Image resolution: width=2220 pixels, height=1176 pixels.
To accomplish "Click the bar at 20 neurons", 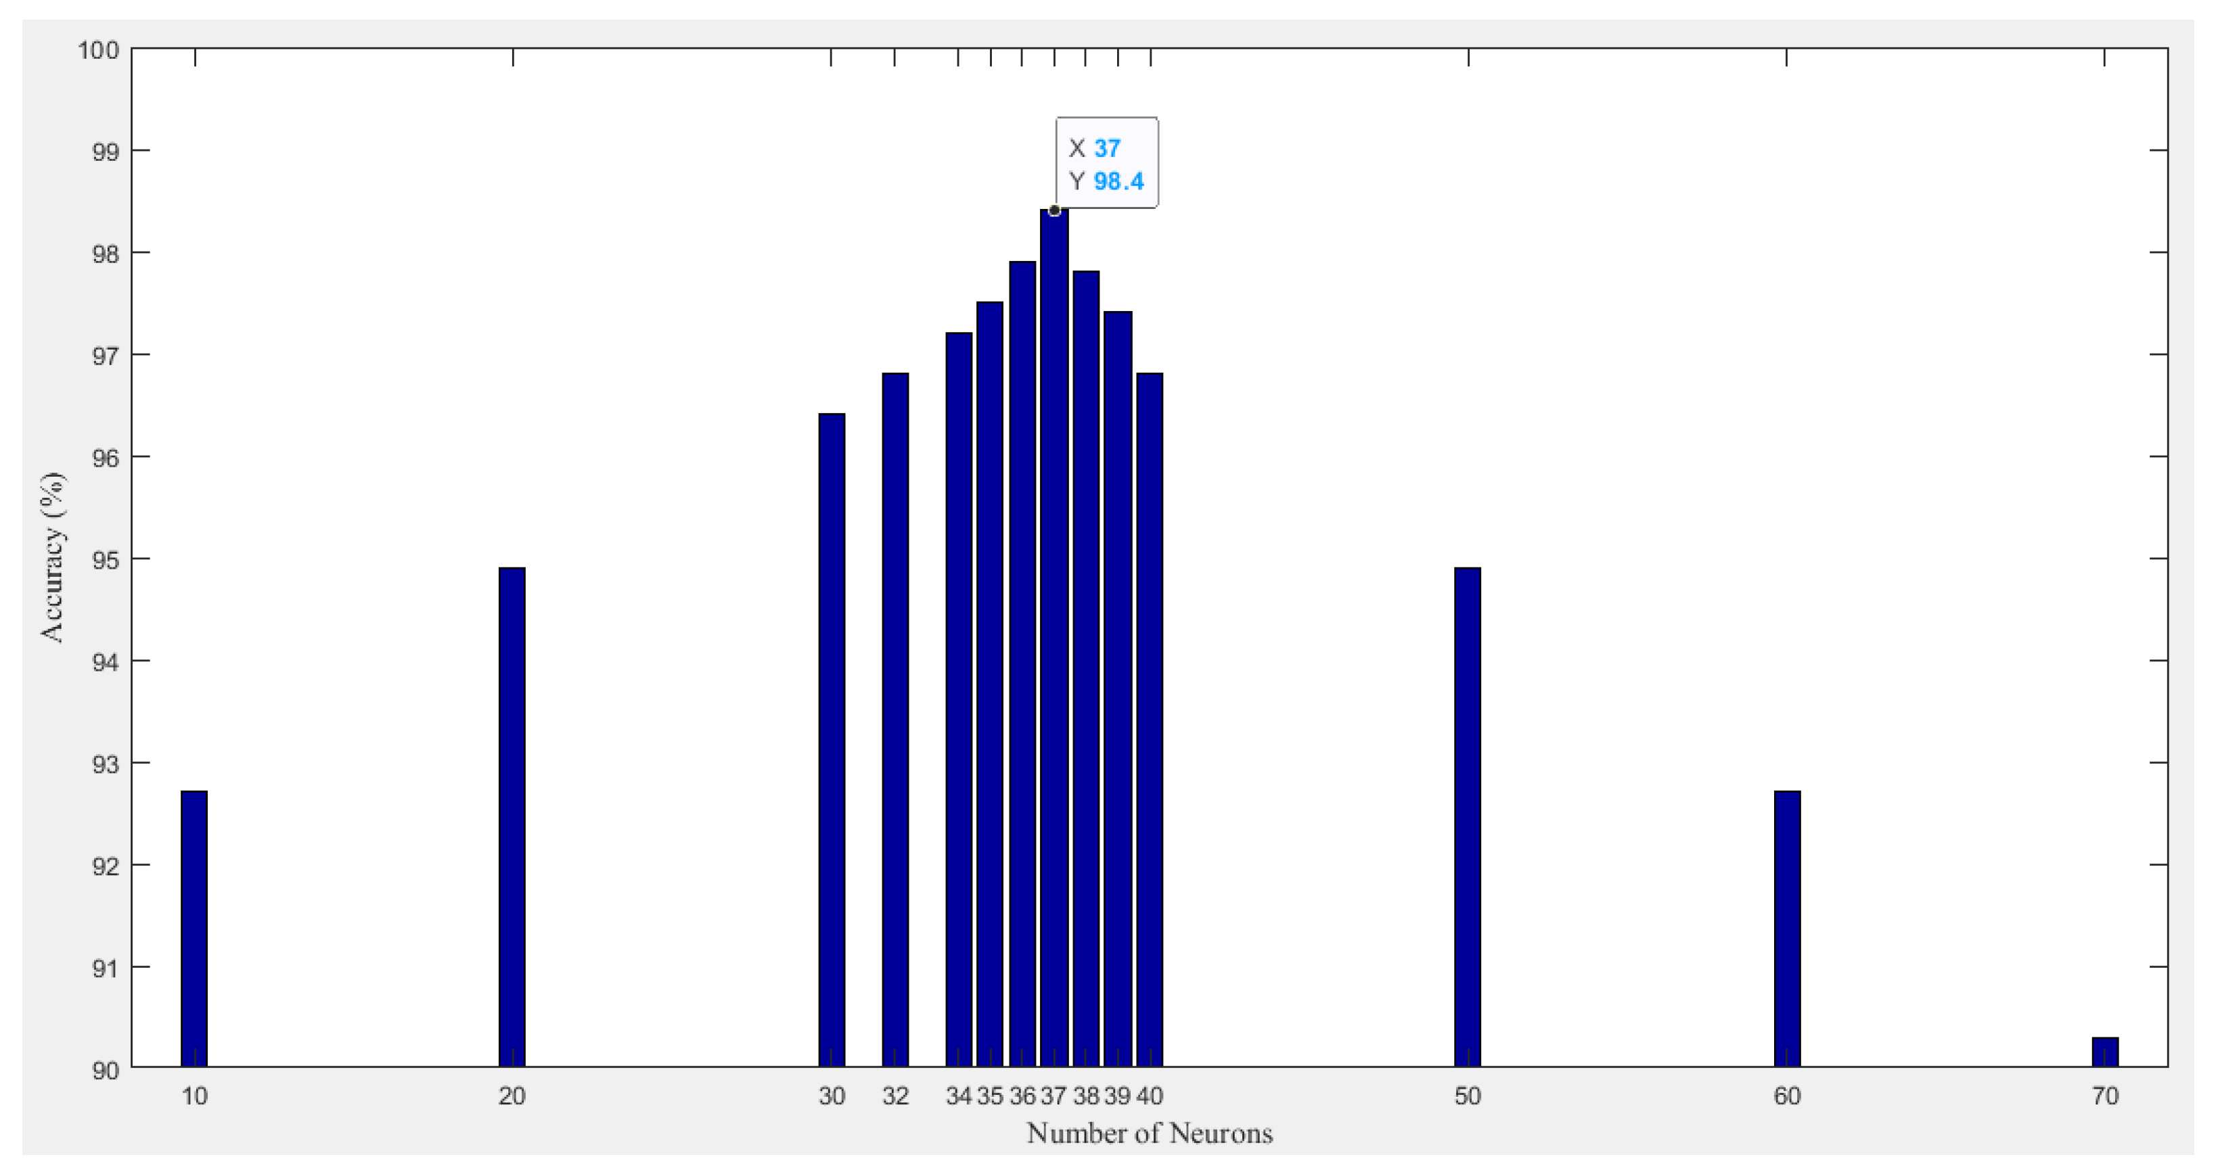I will click(x=512, y=817).
